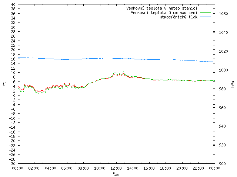This screenshot has height=177, width=237.
Task: Click legend label 'Venkovní teplota v meteo stanici'
Action: click(162, 8)
